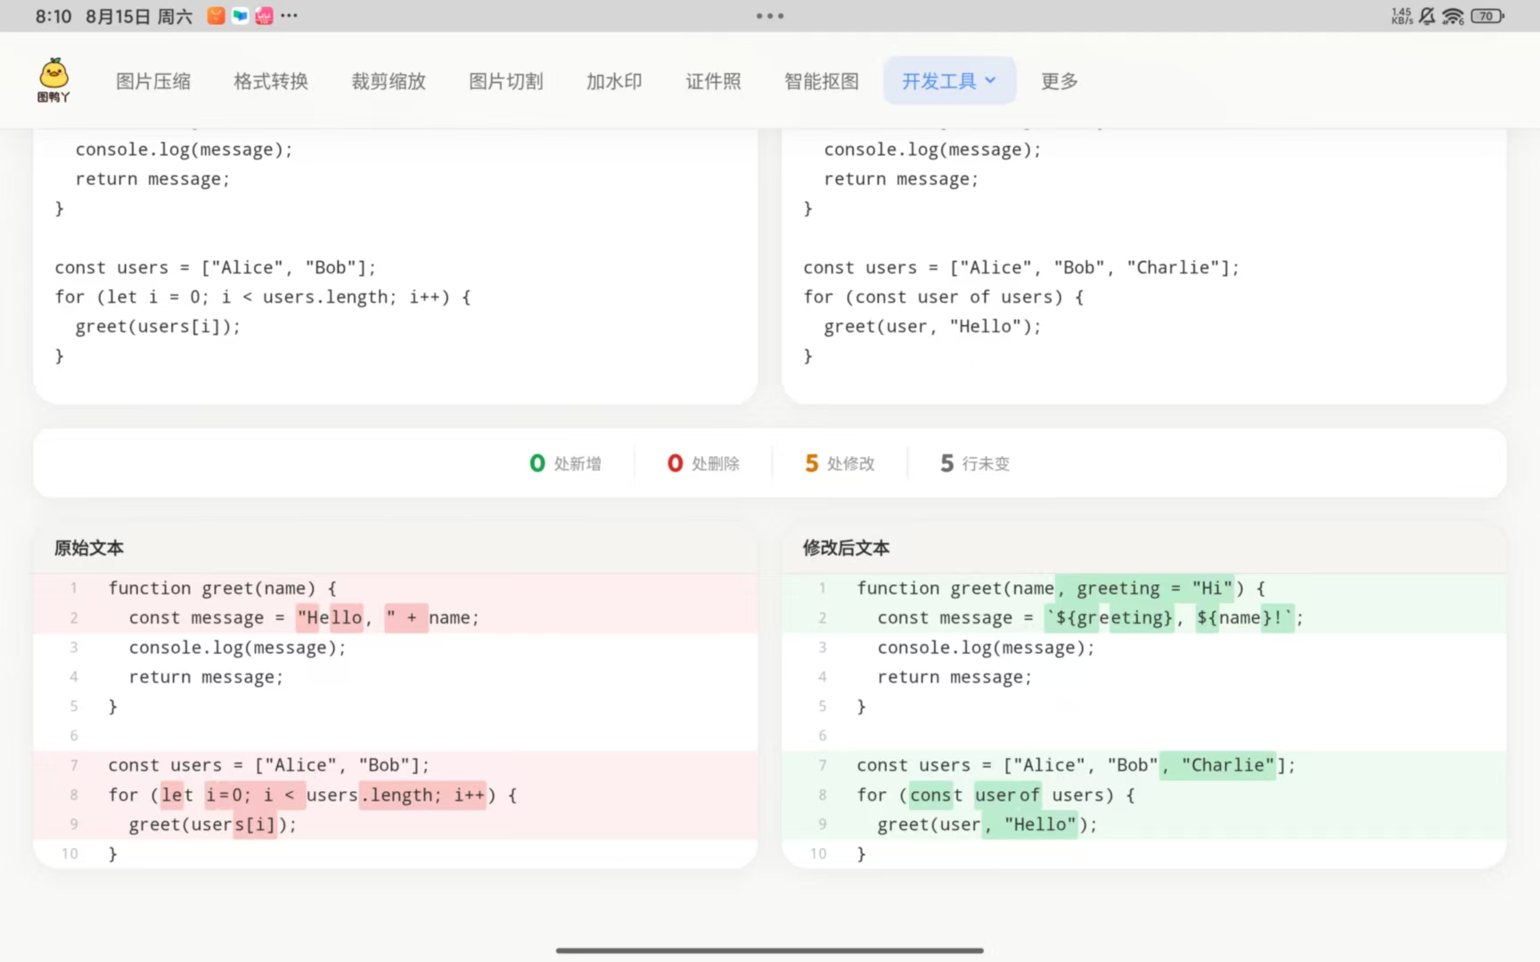The width and height of the screenshot is (1540, 962).
Task: Open the 图鸭 duck logo home
Action: [x=53, y=80]
